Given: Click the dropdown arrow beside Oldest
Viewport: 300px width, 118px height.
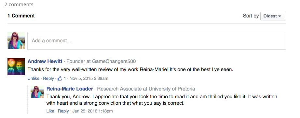Looking at the screenshot, I should pos(280,16).
